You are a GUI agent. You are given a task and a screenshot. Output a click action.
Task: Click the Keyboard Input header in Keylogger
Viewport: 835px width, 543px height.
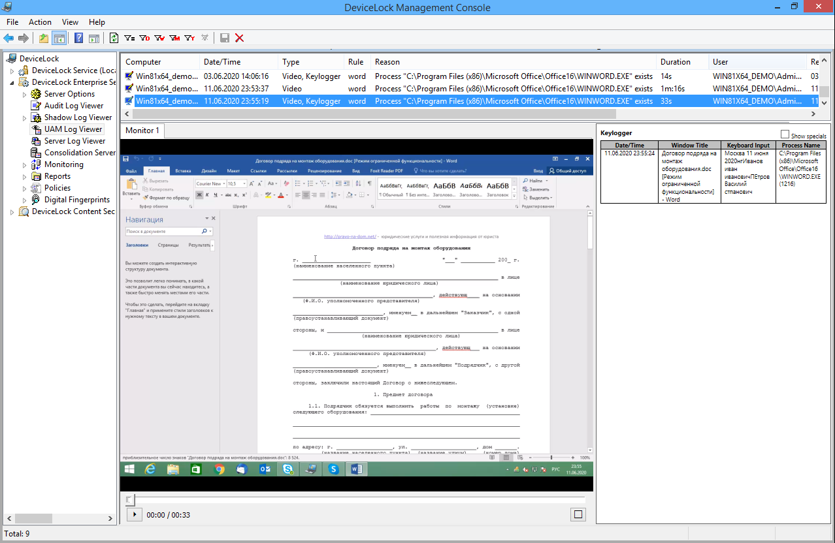point(748,145)
